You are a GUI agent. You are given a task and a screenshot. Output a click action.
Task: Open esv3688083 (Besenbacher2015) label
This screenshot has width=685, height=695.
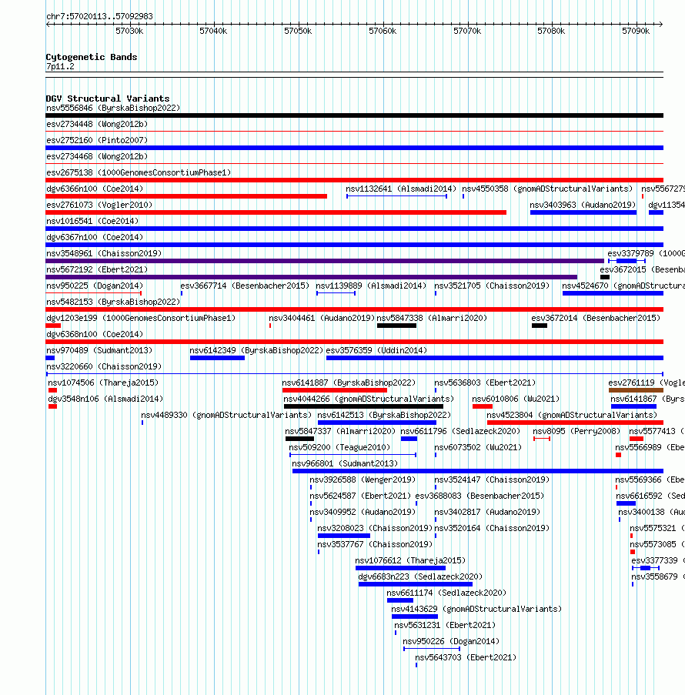coord(479,496)
